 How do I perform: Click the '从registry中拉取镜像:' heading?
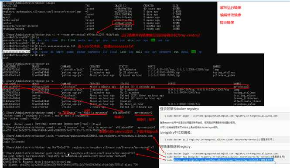[176, 132]
